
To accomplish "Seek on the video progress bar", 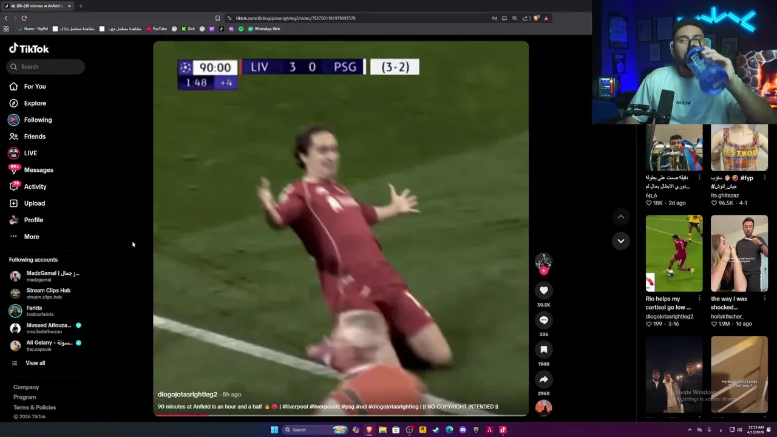I will point(341,415).
